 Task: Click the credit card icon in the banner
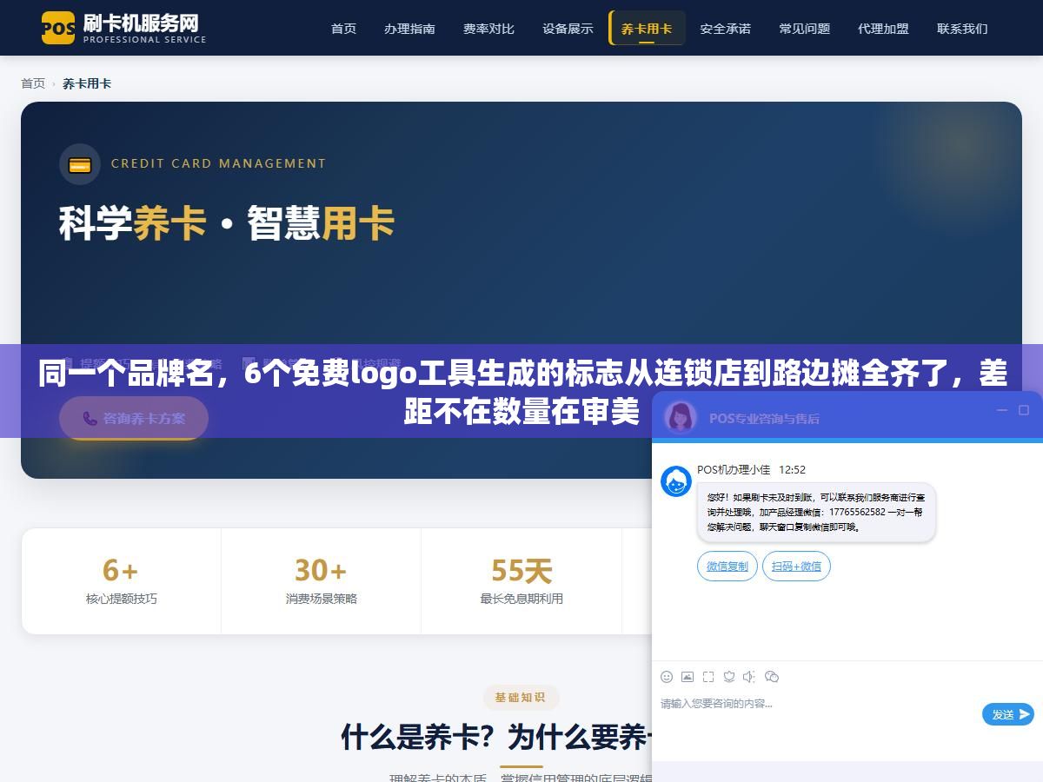pyautogui.click(x=80, y=164)
